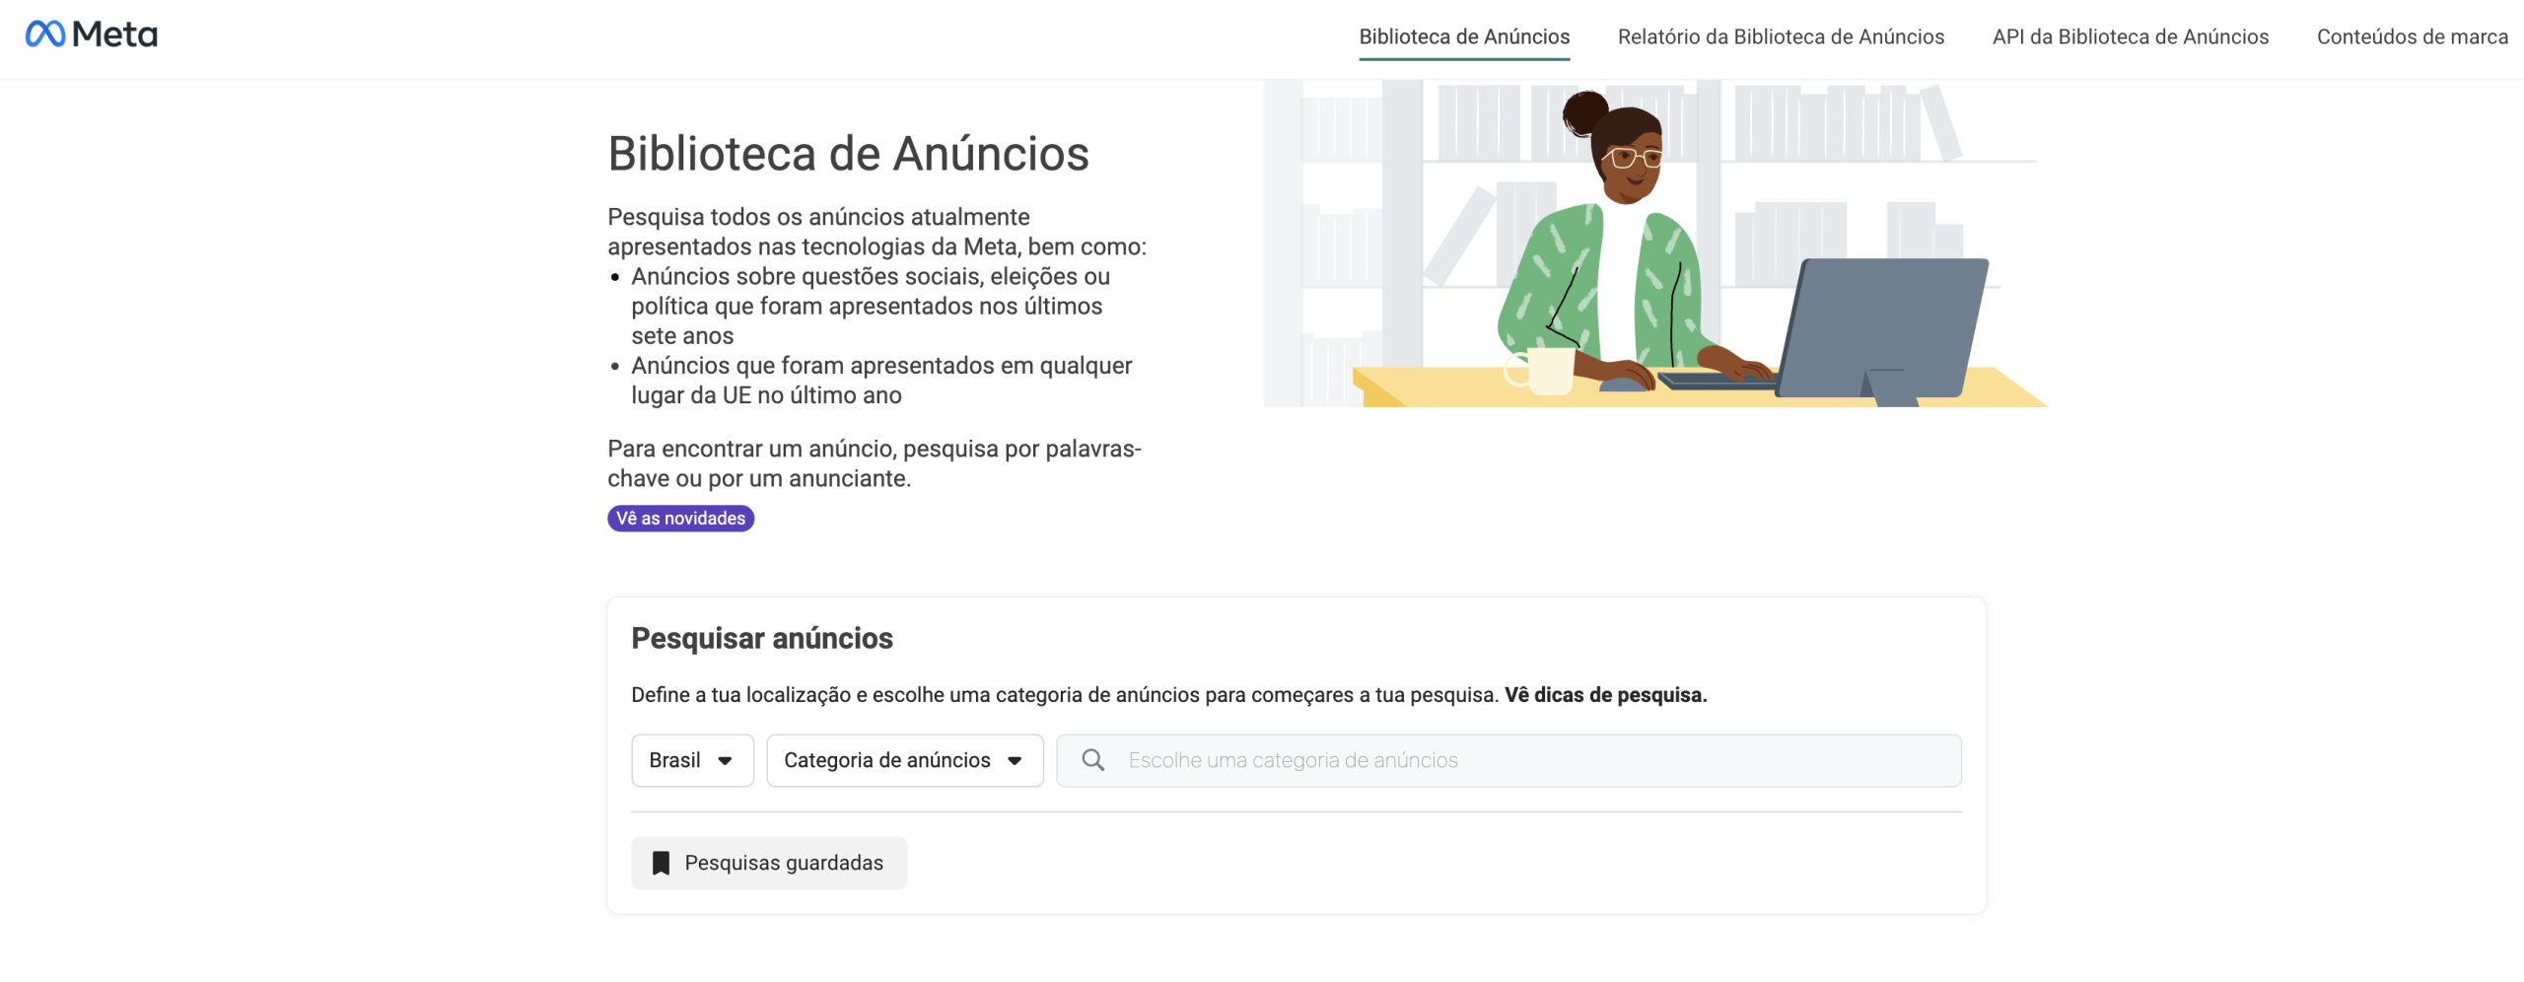Follow the Vê dicas de pesquisa link
The image size is (2524, 982).
[1605, 695]
